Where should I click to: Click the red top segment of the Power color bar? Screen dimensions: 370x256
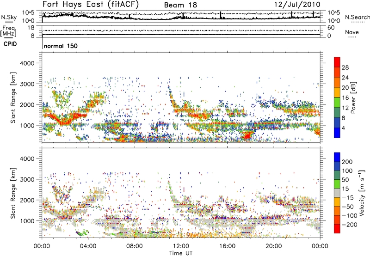point(337,62)
